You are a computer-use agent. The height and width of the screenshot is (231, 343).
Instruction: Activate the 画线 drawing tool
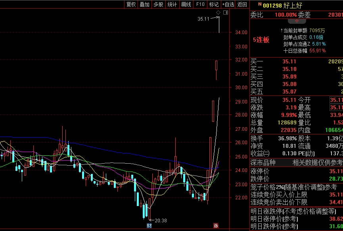tap(186, 4)
